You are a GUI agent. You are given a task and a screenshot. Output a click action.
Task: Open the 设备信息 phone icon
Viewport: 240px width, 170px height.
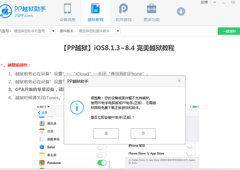pos(67,8)
